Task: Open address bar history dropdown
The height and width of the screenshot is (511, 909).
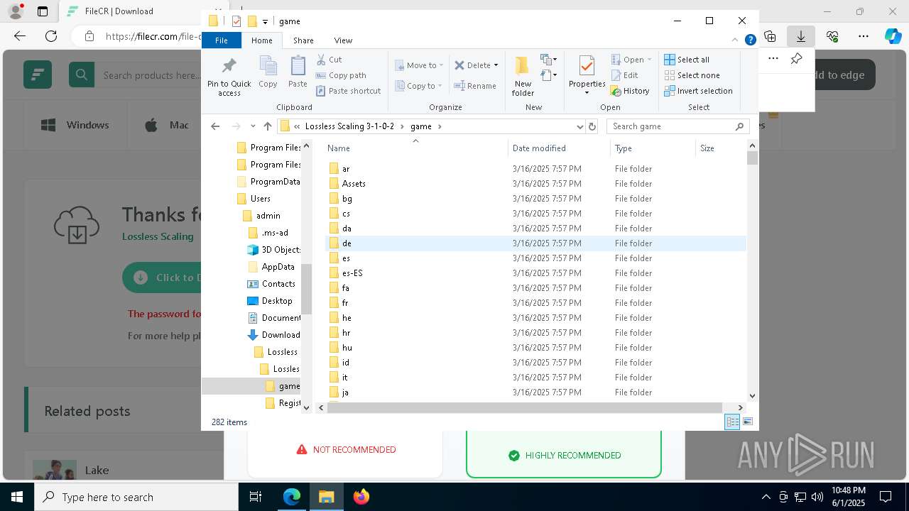Action: tap(579, 126)
